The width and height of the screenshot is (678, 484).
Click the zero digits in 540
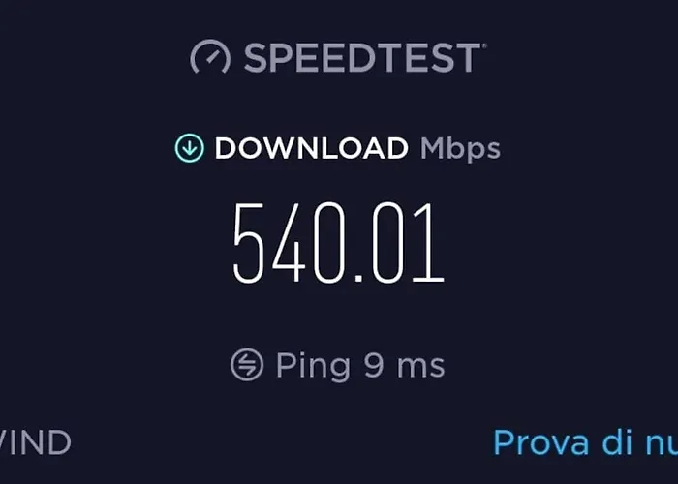pyautogui.click(x=329, y=242)
